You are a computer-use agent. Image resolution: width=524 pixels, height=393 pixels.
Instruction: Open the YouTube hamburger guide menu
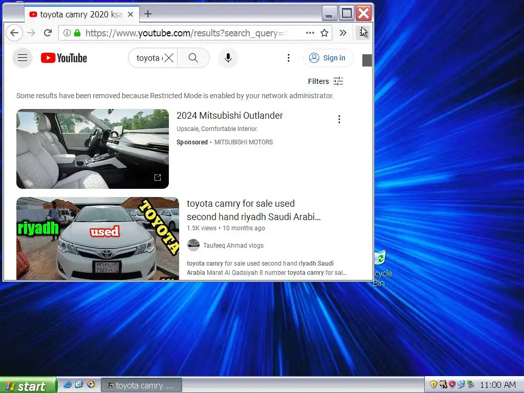pyautogui.click(x=23, y=58)
